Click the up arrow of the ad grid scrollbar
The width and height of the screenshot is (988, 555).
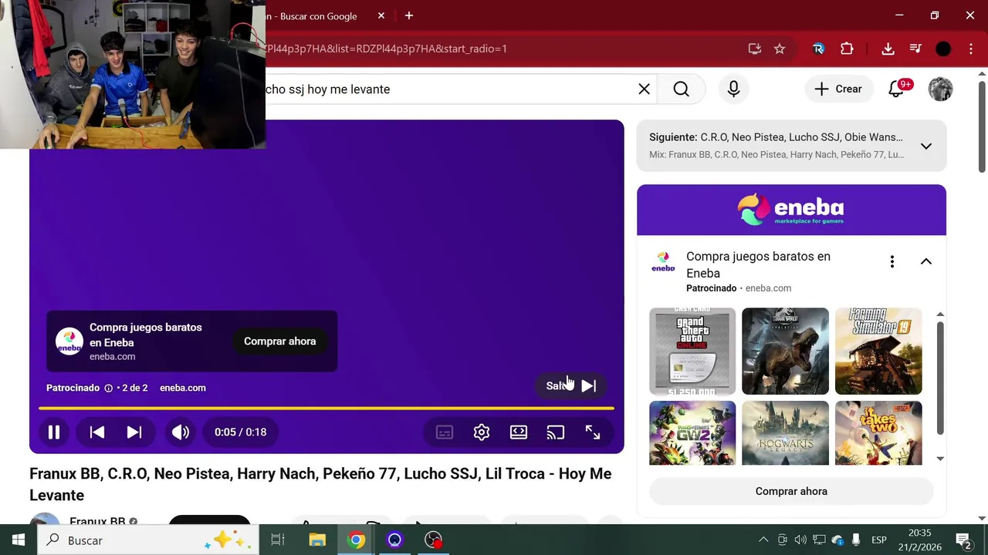(940, 314)
